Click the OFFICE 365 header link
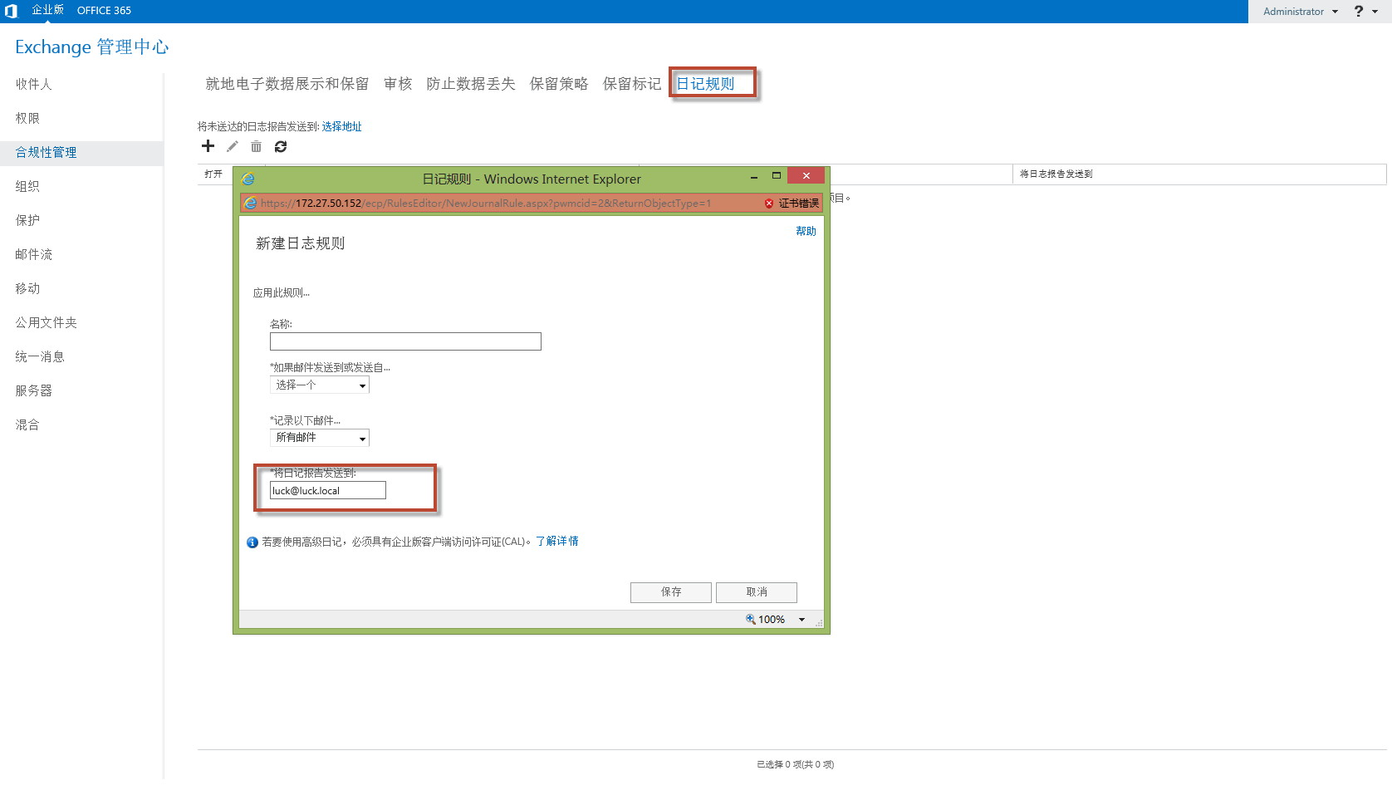This screenshot has width=1392, height=790. point(104,11)
